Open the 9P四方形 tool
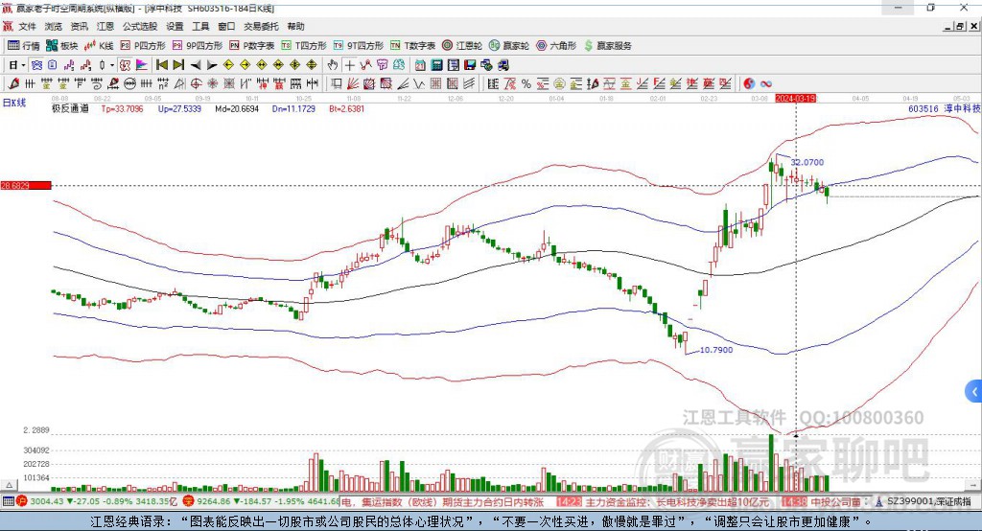The image size is (982, 531). (198, 46)
